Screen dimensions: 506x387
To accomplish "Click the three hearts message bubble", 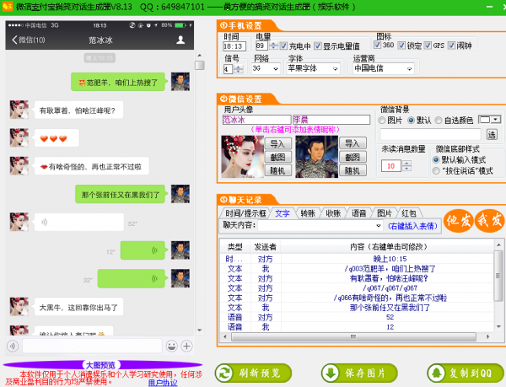I will pyautogui.click(x=57, y=138).
